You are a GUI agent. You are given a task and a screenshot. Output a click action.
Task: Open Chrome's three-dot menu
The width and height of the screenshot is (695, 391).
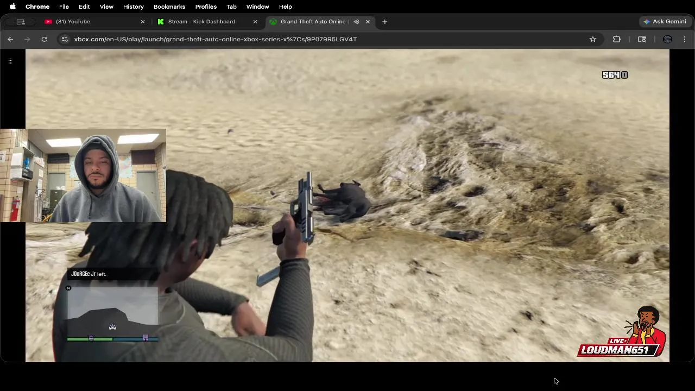(685, 39)
